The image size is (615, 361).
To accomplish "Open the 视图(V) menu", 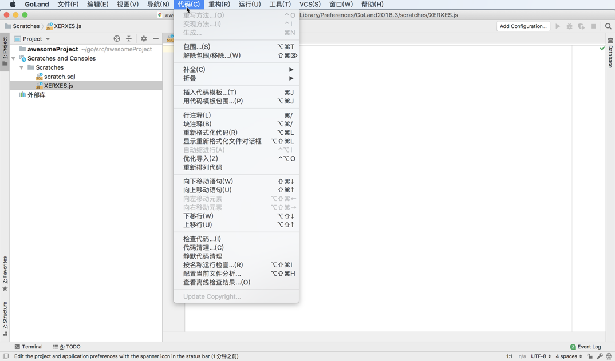I will tap(128, 5).
